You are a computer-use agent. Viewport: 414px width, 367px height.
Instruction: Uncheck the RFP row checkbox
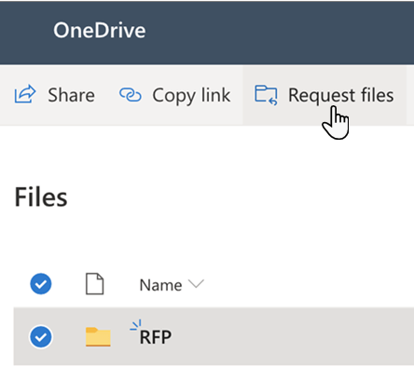(x=41, y=337)
